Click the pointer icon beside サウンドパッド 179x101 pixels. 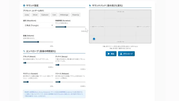90,6
